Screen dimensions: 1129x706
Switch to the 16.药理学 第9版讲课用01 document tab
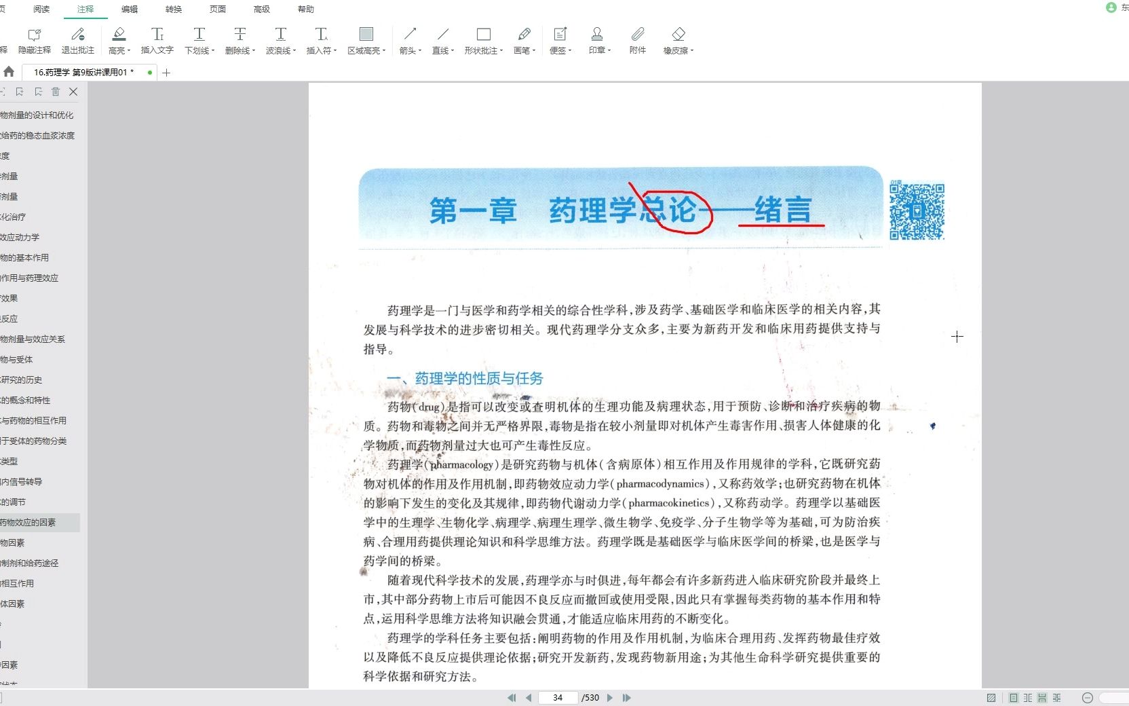[x=89, y=72]
